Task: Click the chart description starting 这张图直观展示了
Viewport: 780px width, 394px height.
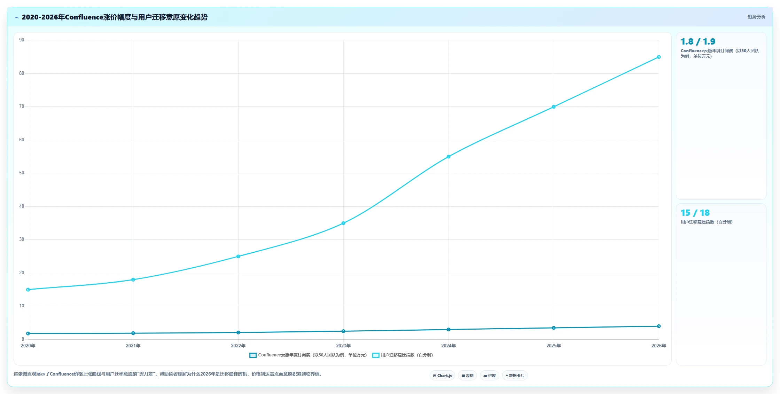Action: [168, 374]
